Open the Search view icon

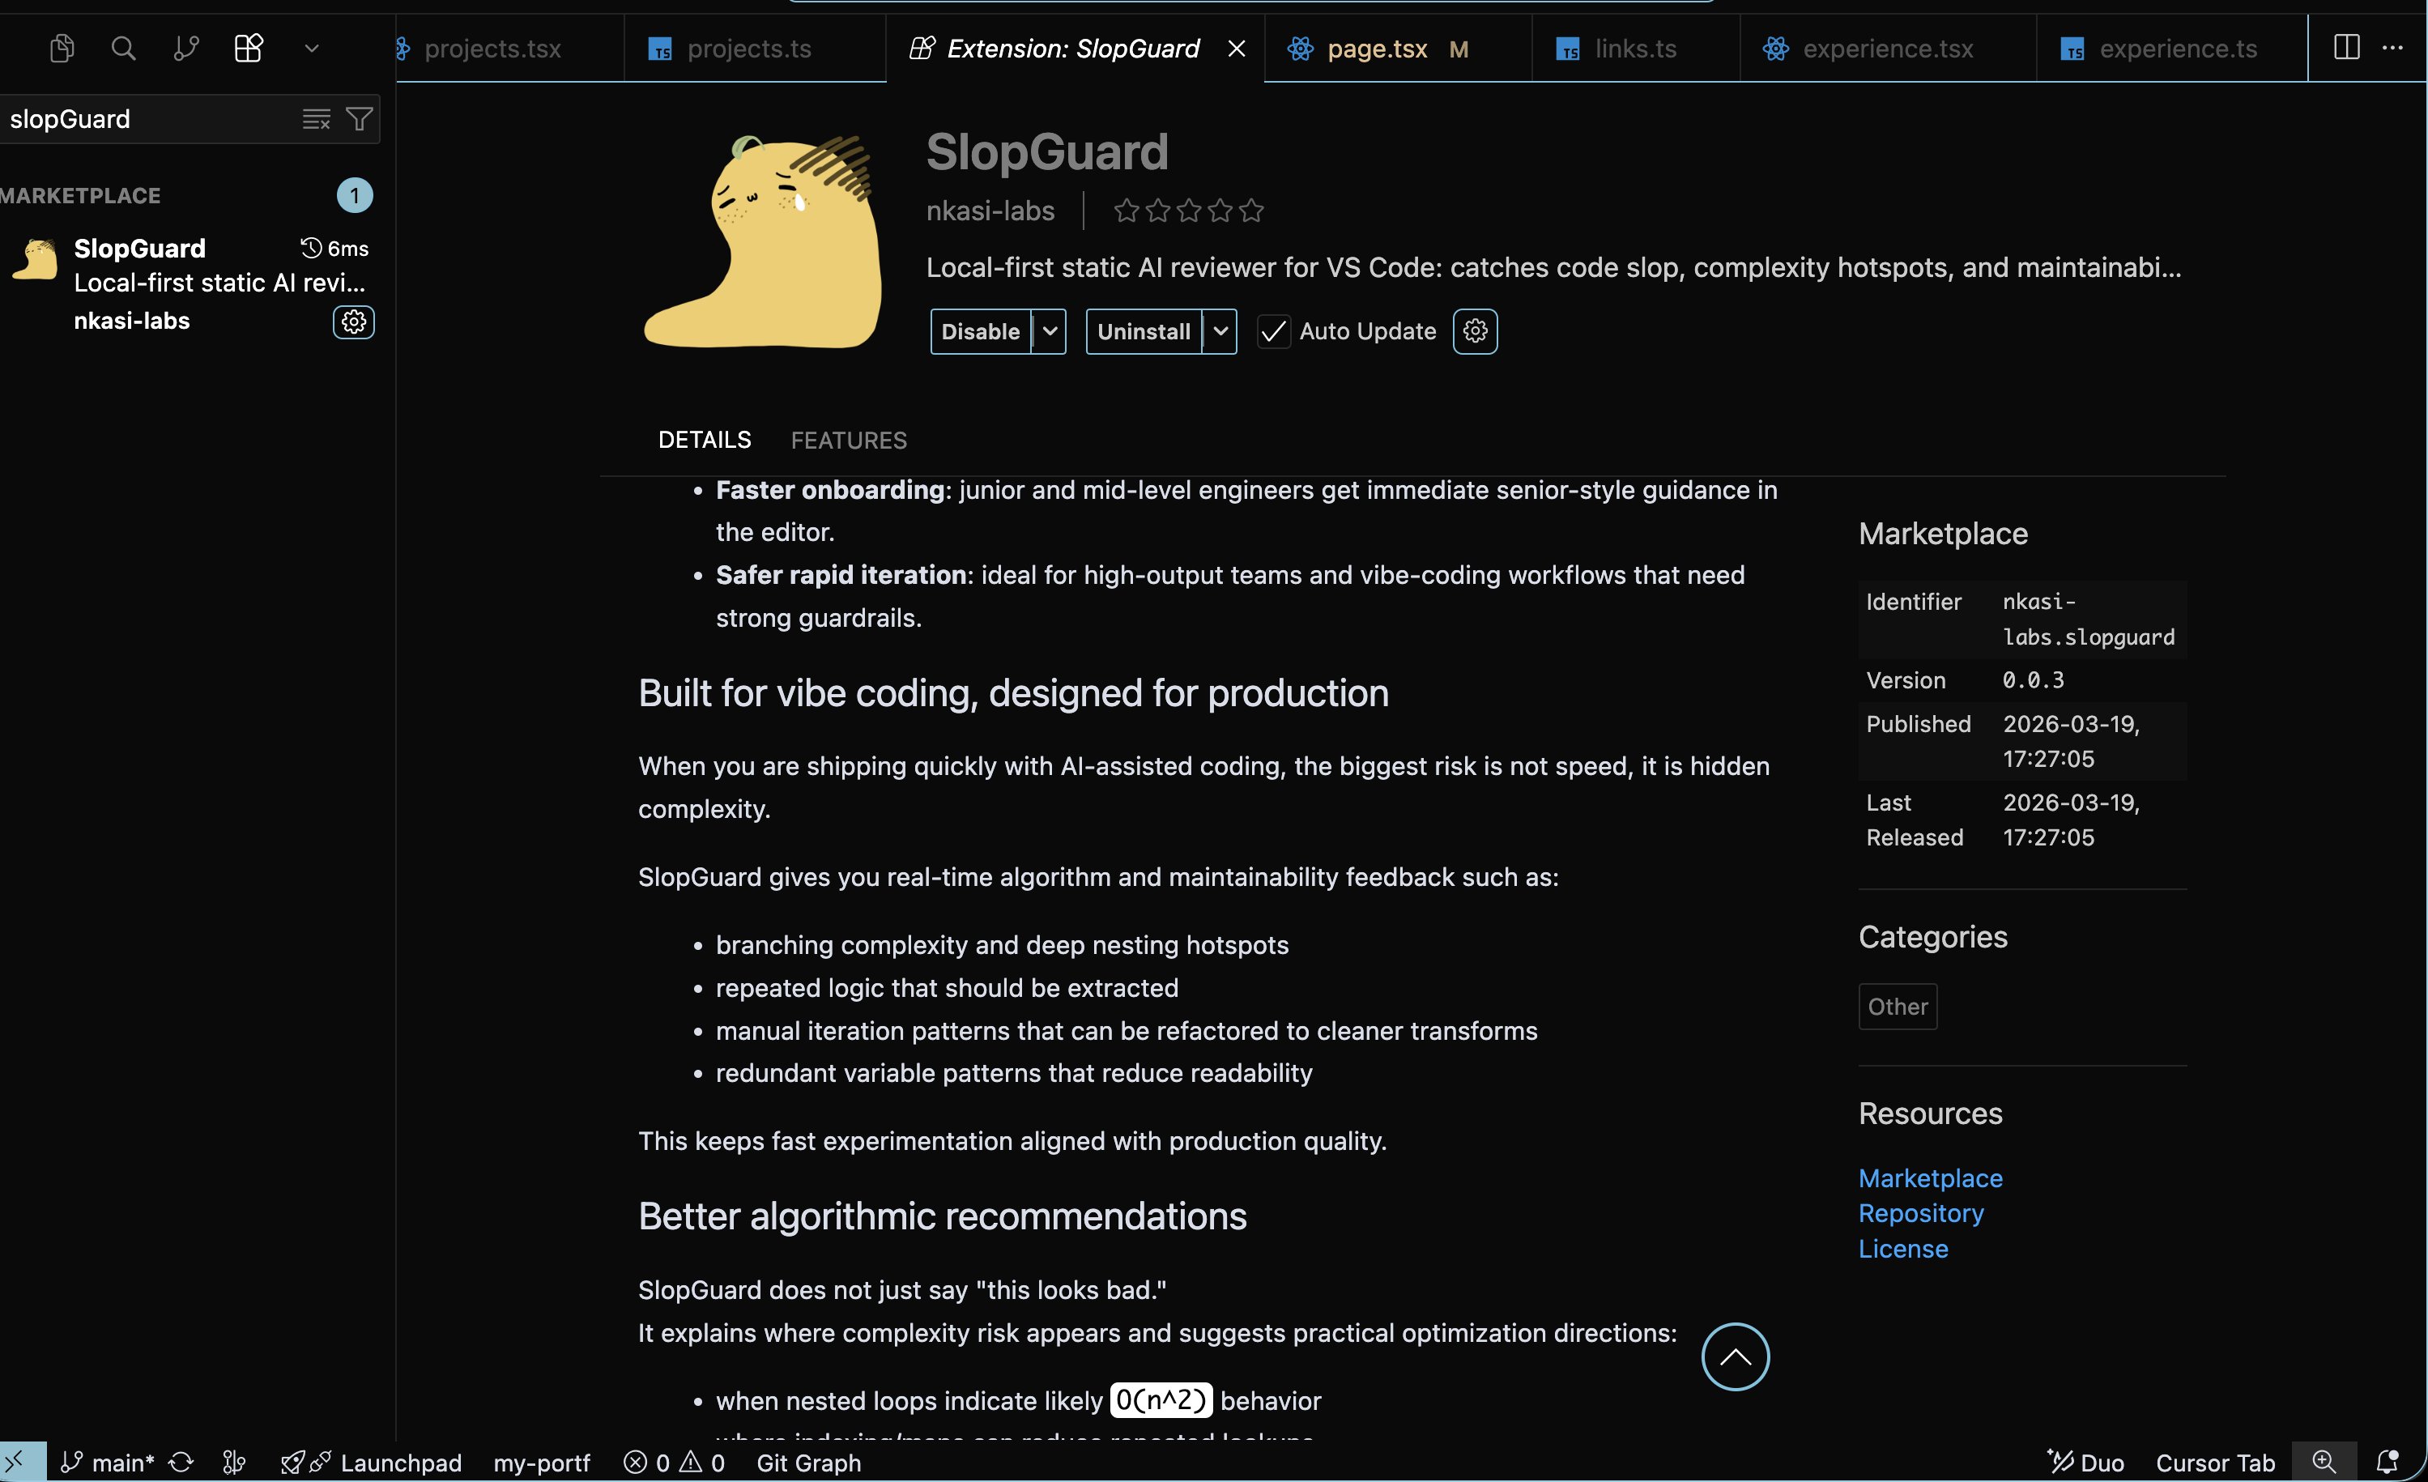(123, 47)
